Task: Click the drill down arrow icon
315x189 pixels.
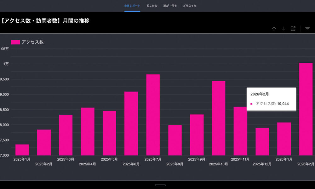Action: click(x=283, y=29)
